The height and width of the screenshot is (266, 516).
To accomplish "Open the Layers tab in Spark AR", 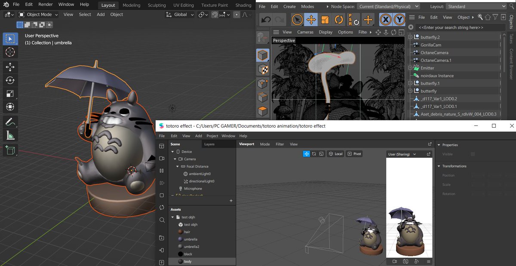I will pos(209,144).
